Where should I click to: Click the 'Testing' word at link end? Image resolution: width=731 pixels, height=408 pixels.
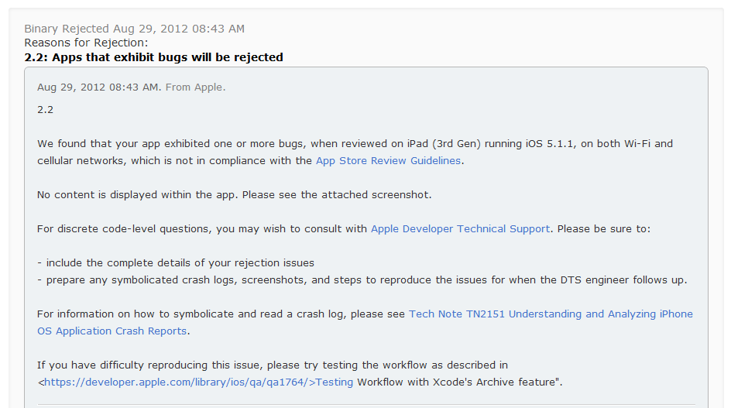click(334, 382)
